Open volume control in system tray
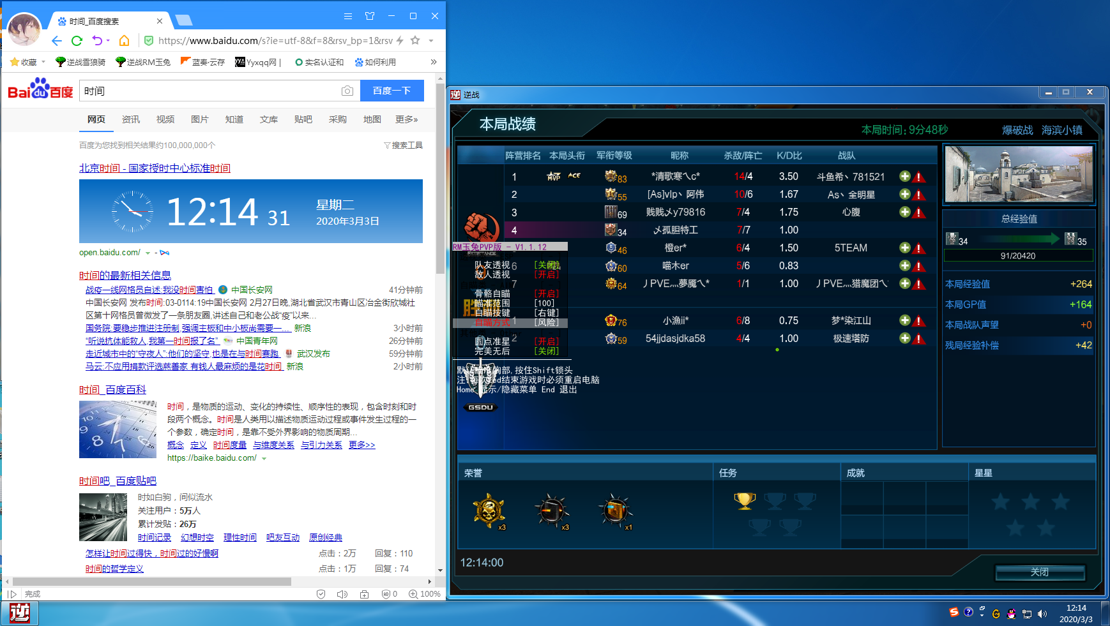This screenshot has height=626, width=1110. tap(1042, 613)
